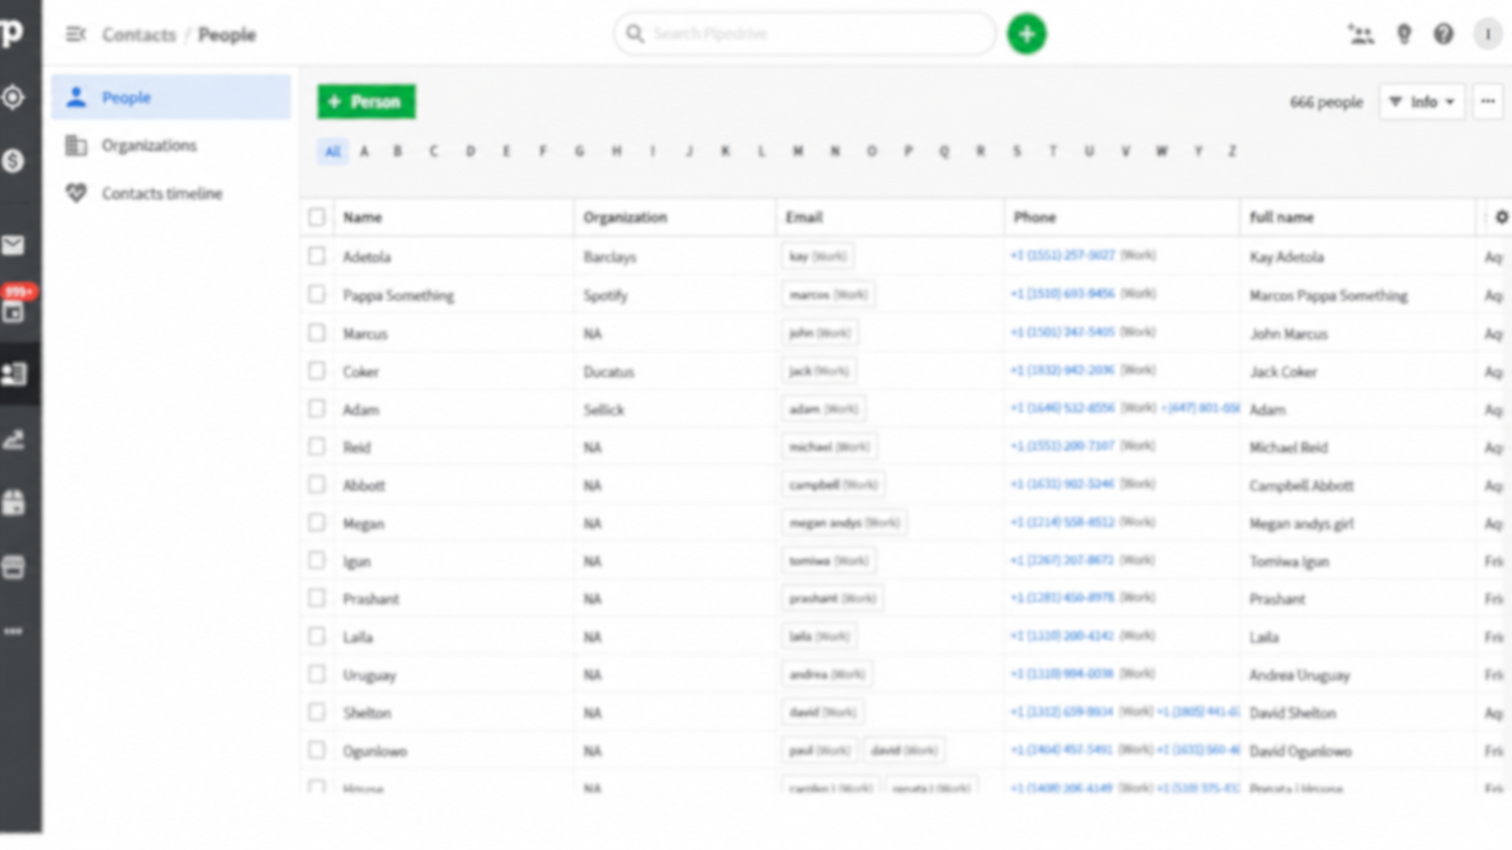Click Ogunlowo person name
This screenshot has height=850, width=1512.
click(374, 751)
